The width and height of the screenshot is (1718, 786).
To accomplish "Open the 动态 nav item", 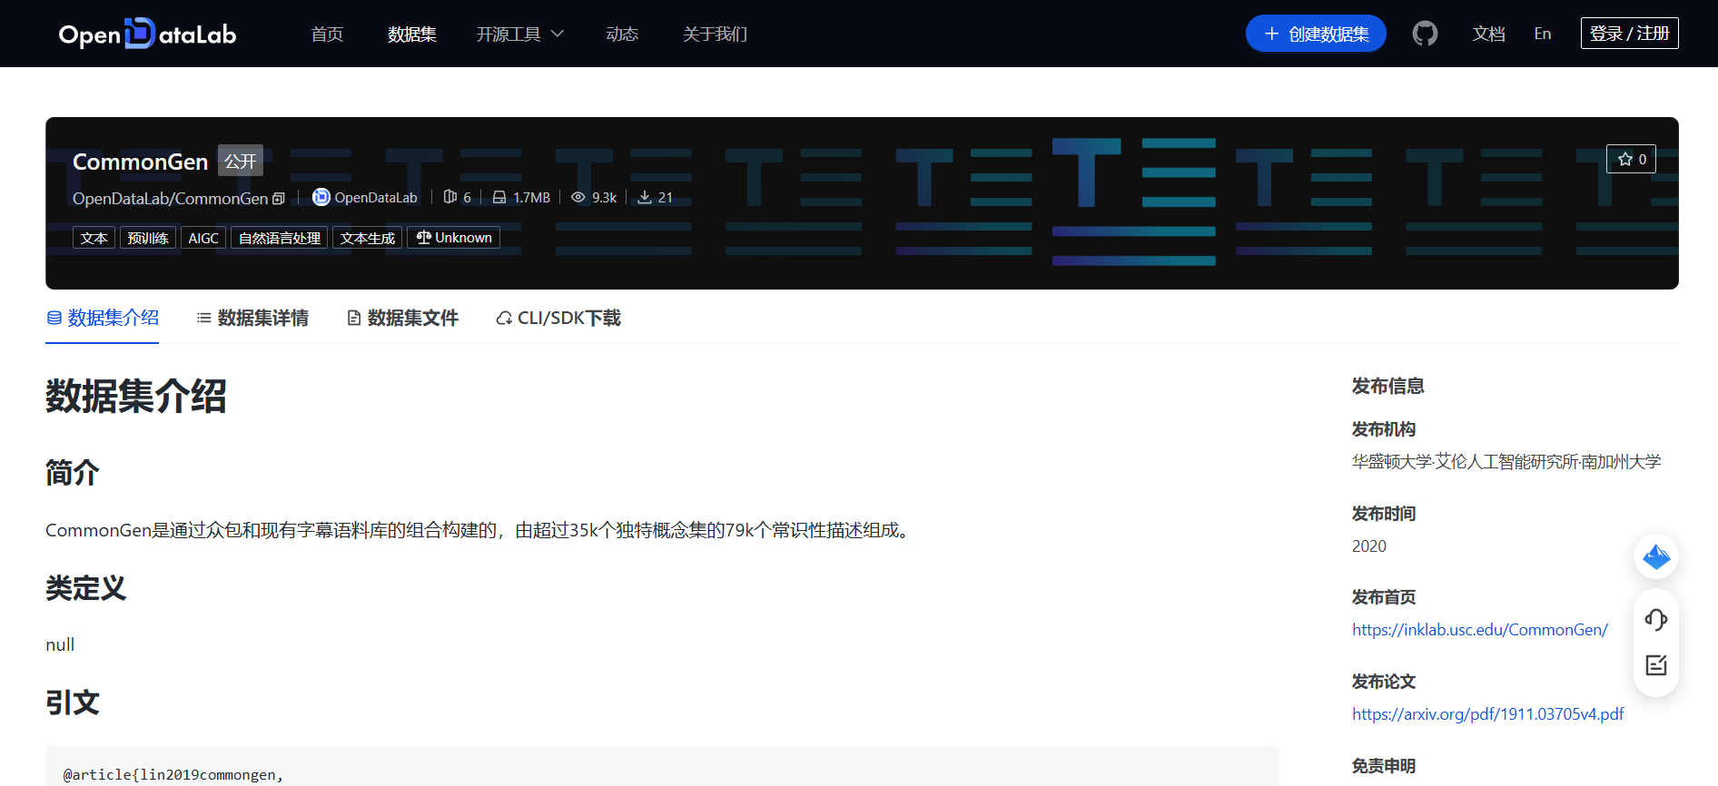I will click(622, 34).
